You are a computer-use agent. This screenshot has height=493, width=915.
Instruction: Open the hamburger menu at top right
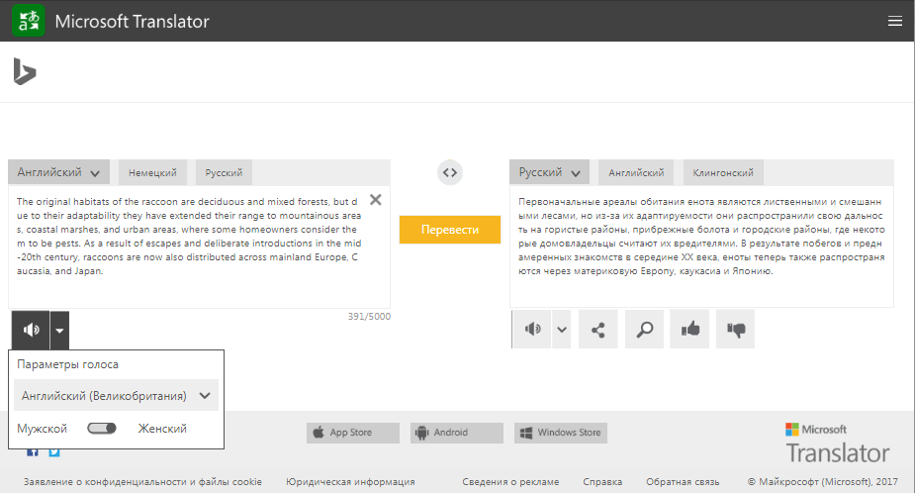[894, 21]
